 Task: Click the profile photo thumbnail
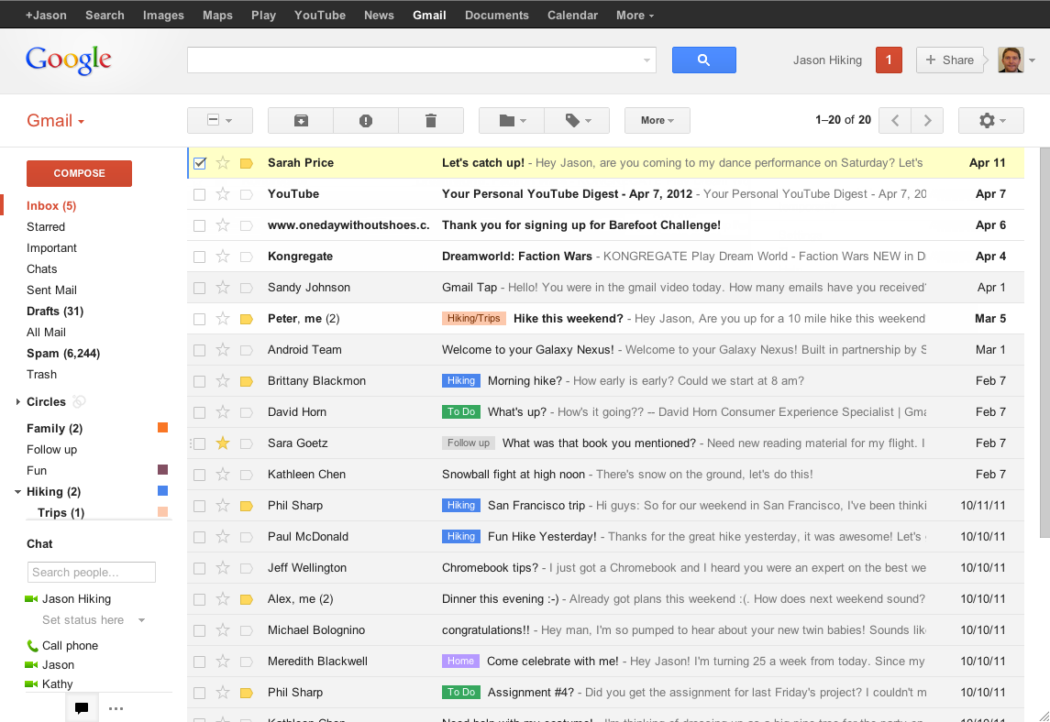[x=1011, y=60]
